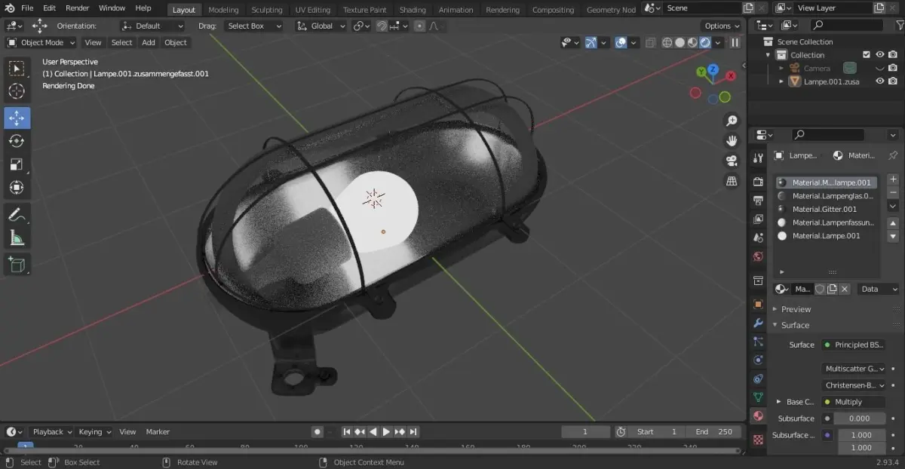Open the Orientation Default dropdown
Viewport: 905px width, 469px height.
(153, 26)
